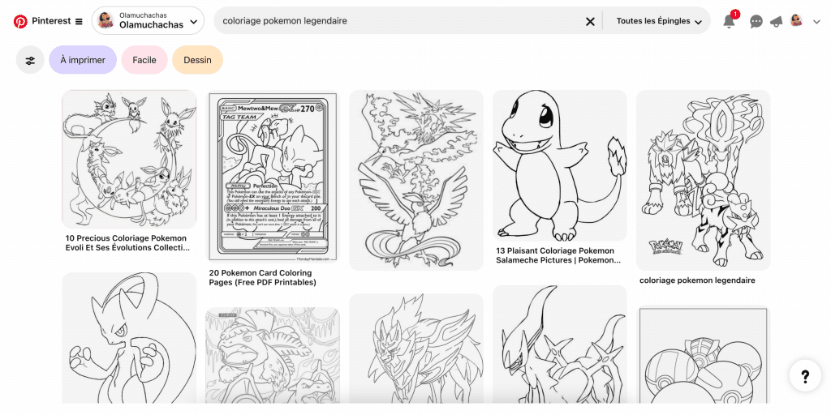Open profile via small avatar icon

(x=796, y=20)
